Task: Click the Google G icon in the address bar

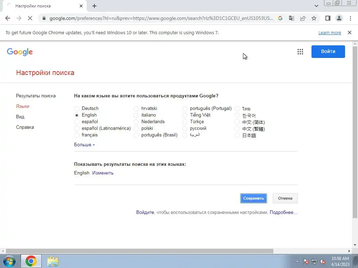Action: click(280, 18)
